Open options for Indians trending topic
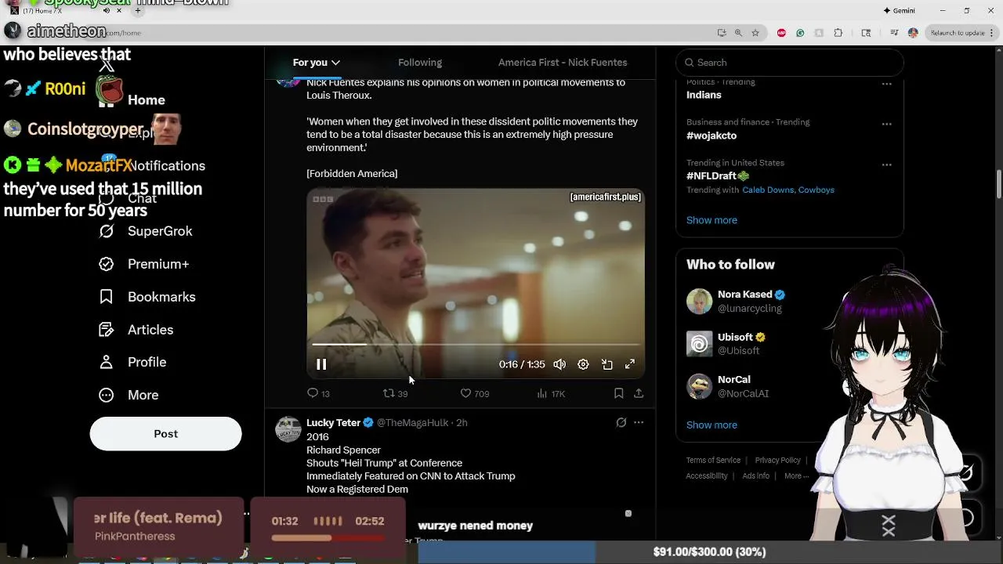Viewport: 1003px width, 564px height. point(886,83)
